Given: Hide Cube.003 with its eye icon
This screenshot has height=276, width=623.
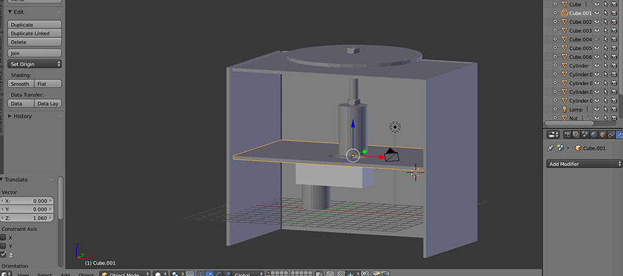Looking at the screenshot, I should click(x=597, y=30).
